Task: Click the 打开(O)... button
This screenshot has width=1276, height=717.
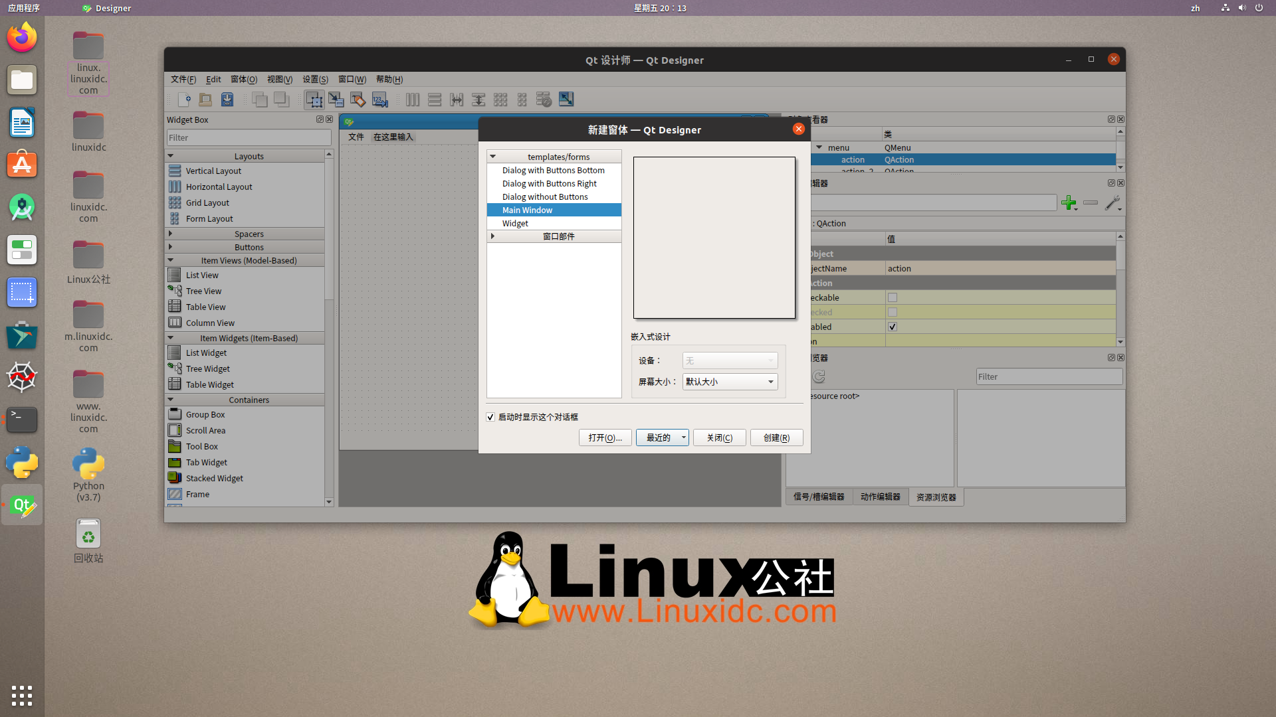Action: pyautogui.click(x=605, y=438)
